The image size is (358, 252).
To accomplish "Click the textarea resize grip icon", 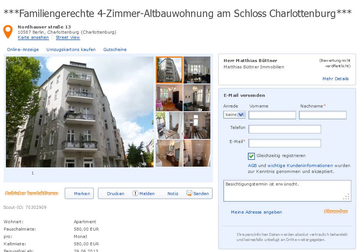I will [346, 197].
